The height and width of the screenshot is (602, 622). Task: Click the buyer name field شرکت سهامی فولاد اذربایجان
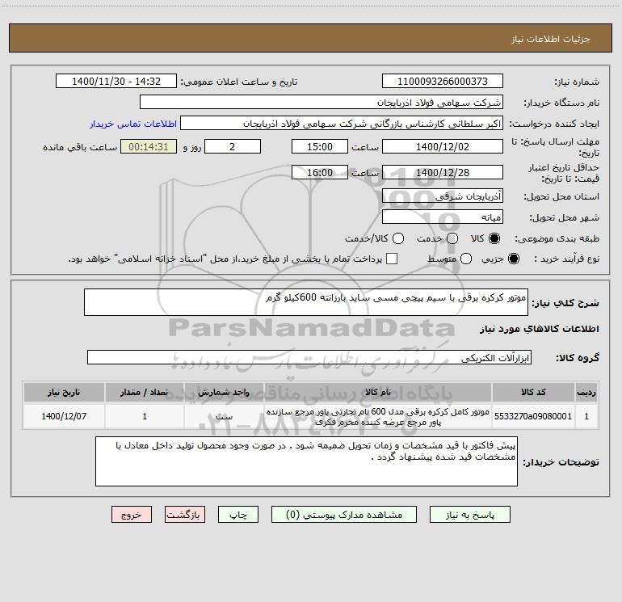(x=322, y=103)
